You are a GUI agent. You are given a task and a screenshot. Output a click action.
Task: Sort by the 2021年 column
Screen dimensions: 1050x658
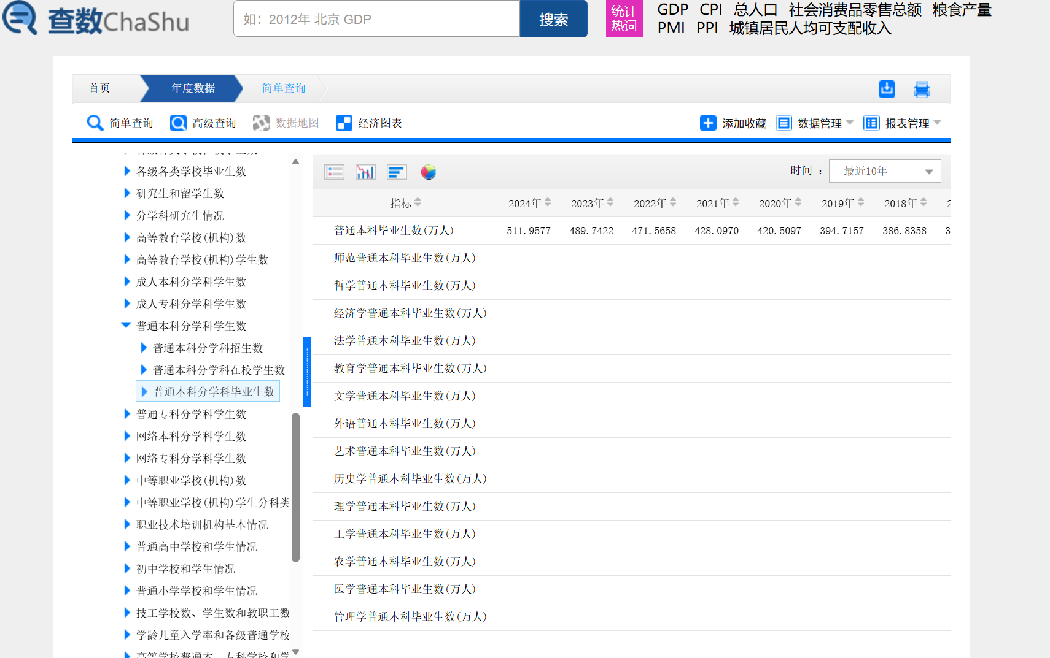[735, 203]
